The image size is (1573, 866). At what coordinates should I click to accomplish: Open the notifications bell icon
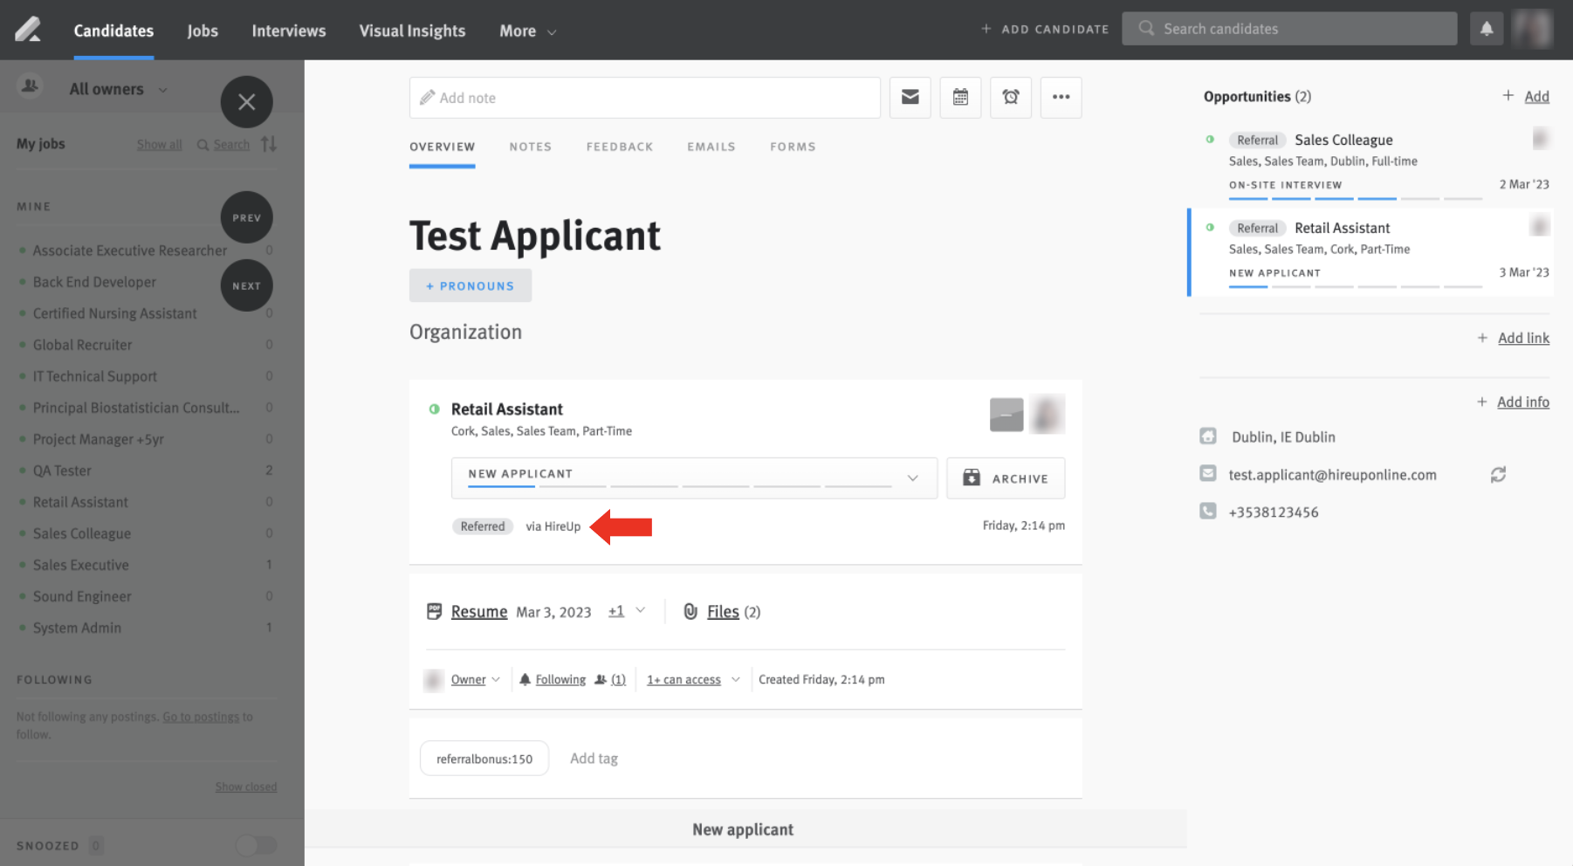[1486, 28]
